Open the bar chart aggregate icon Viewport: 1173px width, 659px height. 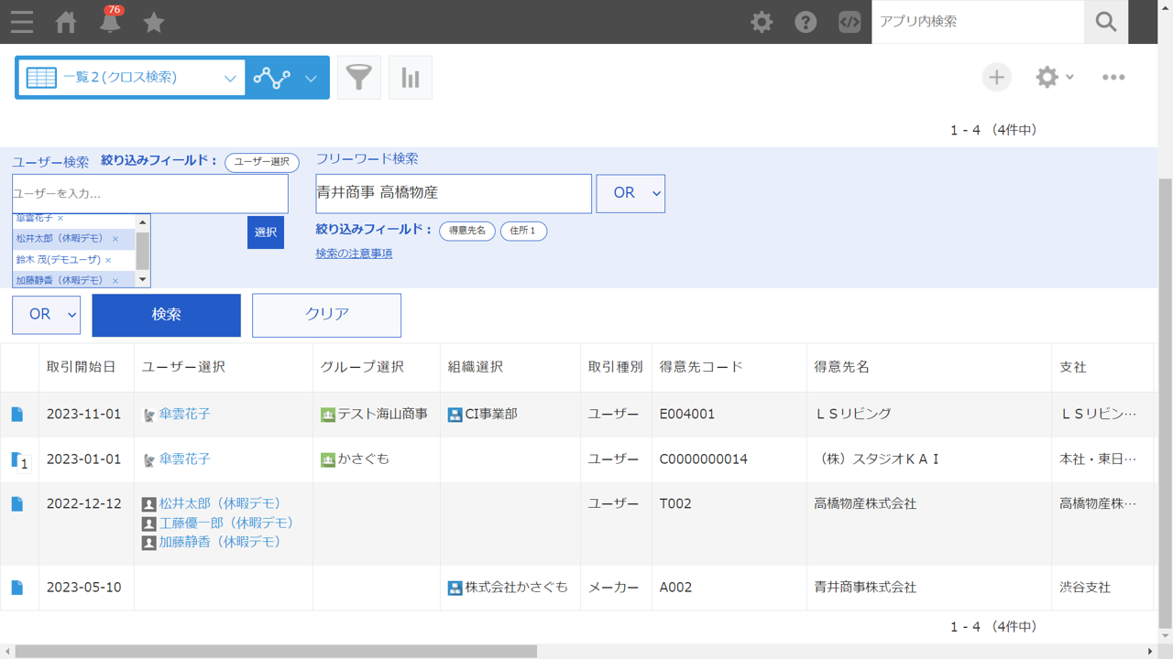click(x=411, y=78)
